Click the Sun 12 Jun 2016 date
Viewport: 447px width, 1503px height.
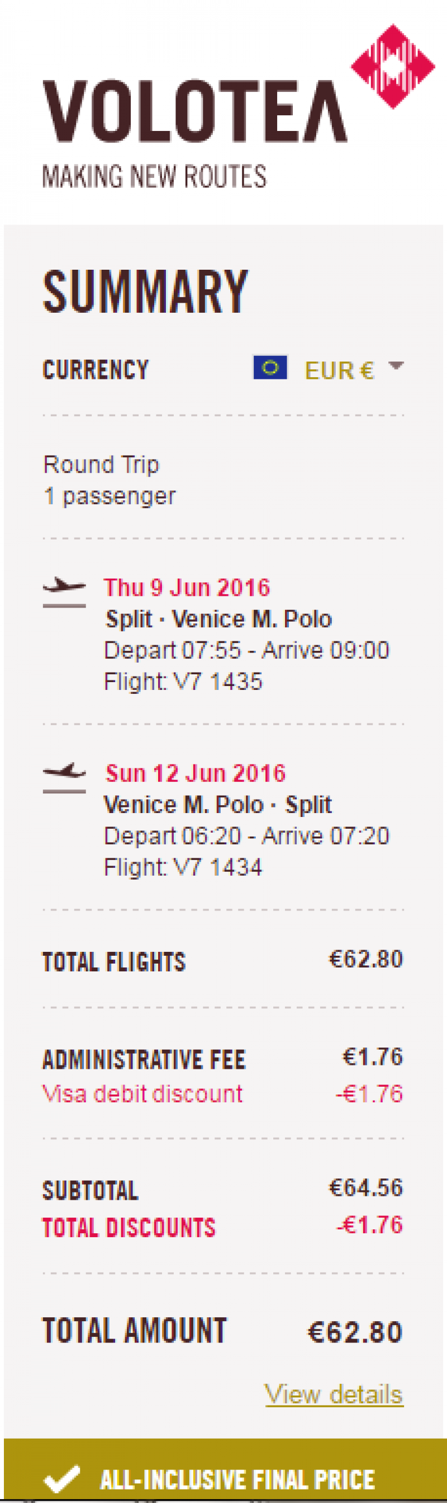tap(195, 773)
